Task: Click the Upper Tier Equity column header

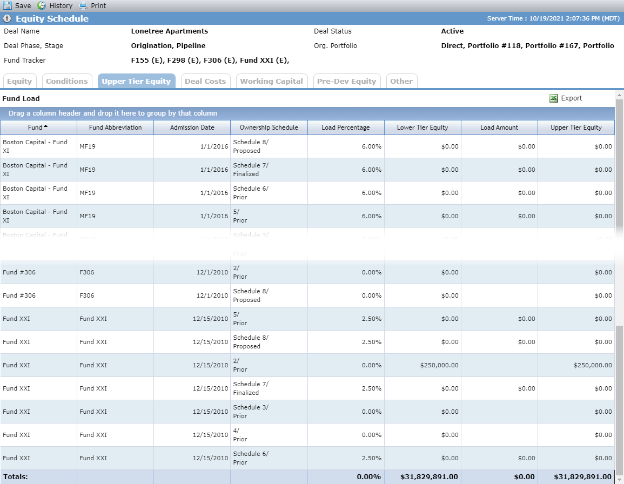Action: point(576,127)
